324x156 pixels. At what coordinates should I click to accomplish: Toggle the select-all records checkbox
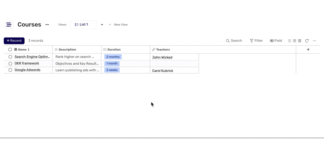(10, 49)
